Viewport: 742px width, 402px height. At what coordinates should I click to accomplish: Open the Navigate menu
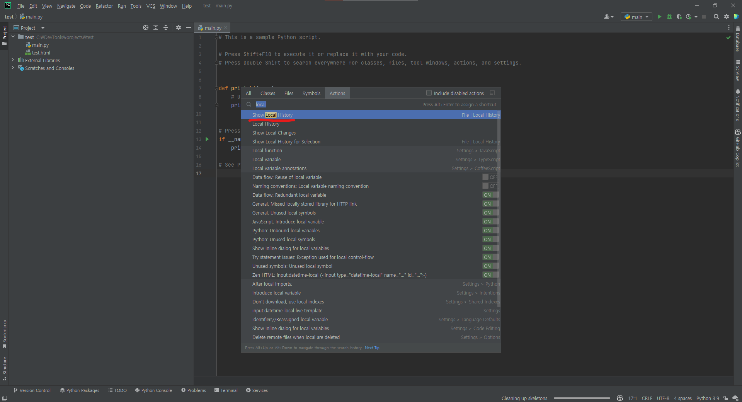pyautogui.click(x=66, y=6)
